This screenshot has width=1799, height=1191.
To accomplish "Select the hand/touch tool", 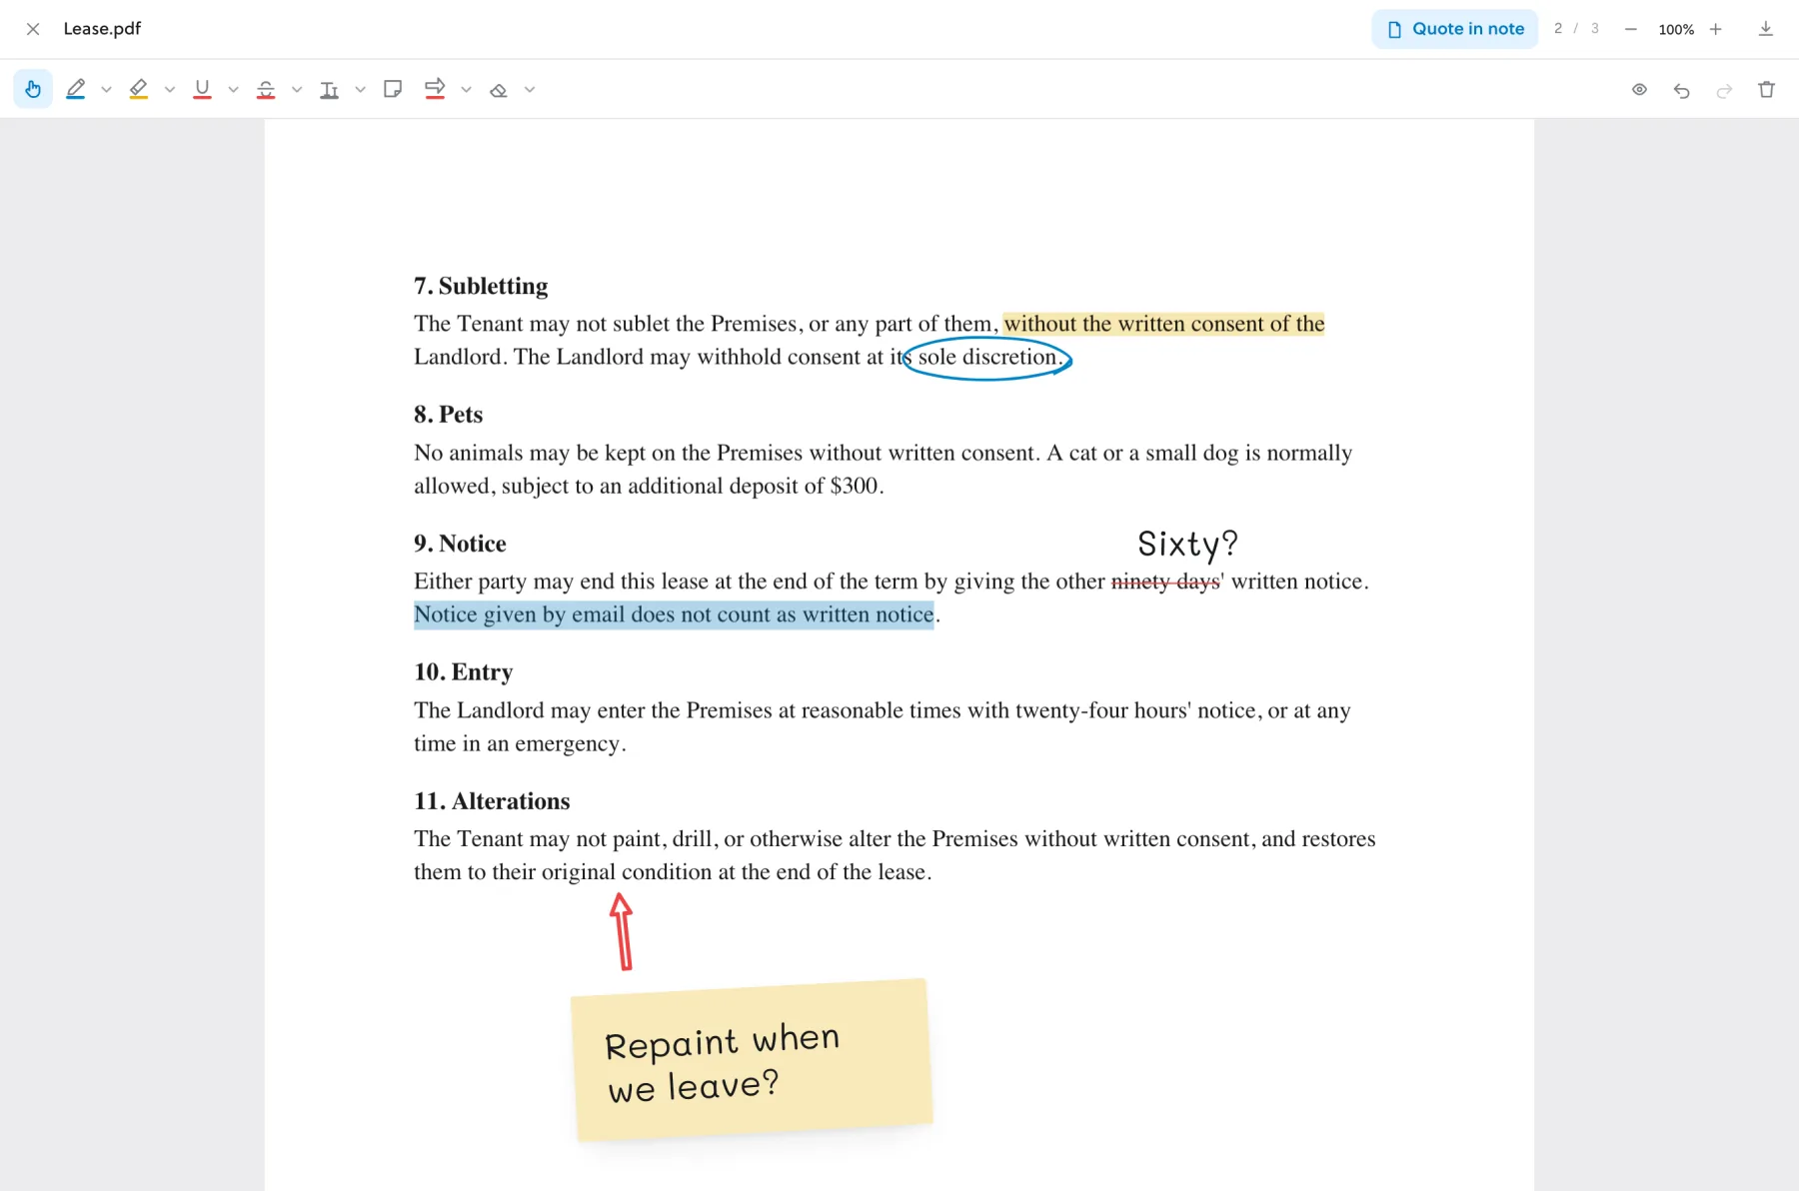I will 33,89.
